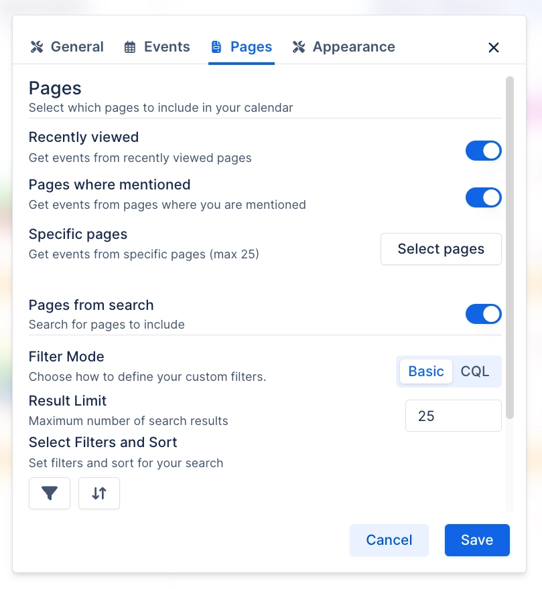The image size is (542, 589).
Task: Click the document icon on Pages tab
Action: pos(216,47)
